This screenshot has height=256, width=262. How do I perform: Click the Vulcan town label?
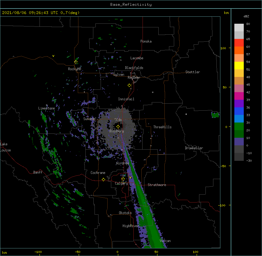point(165,241)
